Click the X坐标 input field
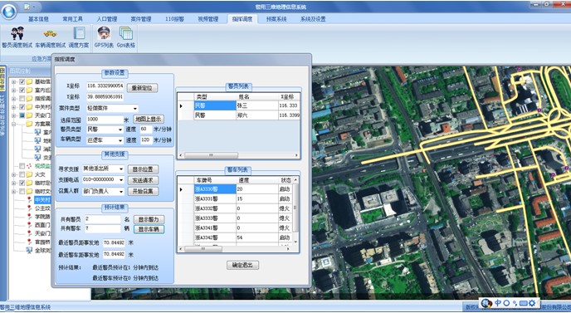 (x=105, y=86)
